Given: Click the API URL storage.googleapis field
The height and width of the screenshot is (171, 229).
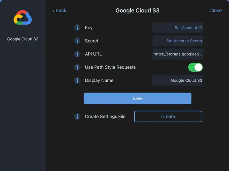Looking at the screenshot, I should pyautogui.click(x=178, y=54).
